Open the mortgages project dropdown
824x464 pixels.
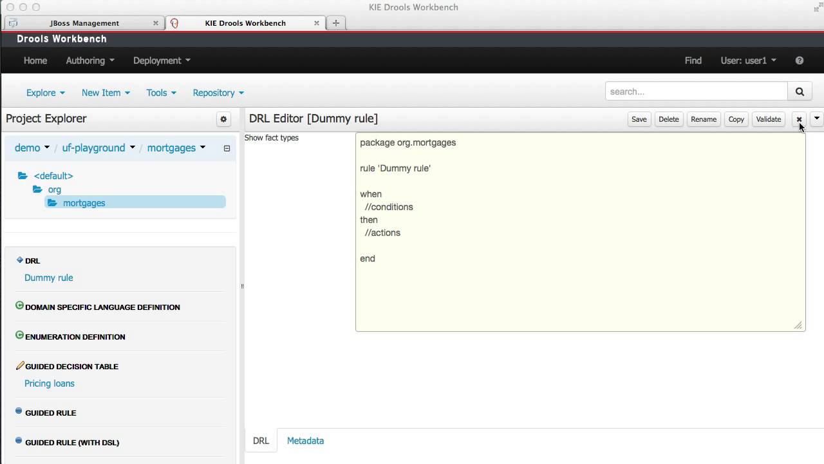tap(176, 148)
